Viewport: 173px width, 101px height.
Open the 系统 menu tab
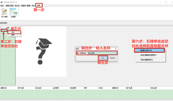pyautogui.click(x=2, y=6)
